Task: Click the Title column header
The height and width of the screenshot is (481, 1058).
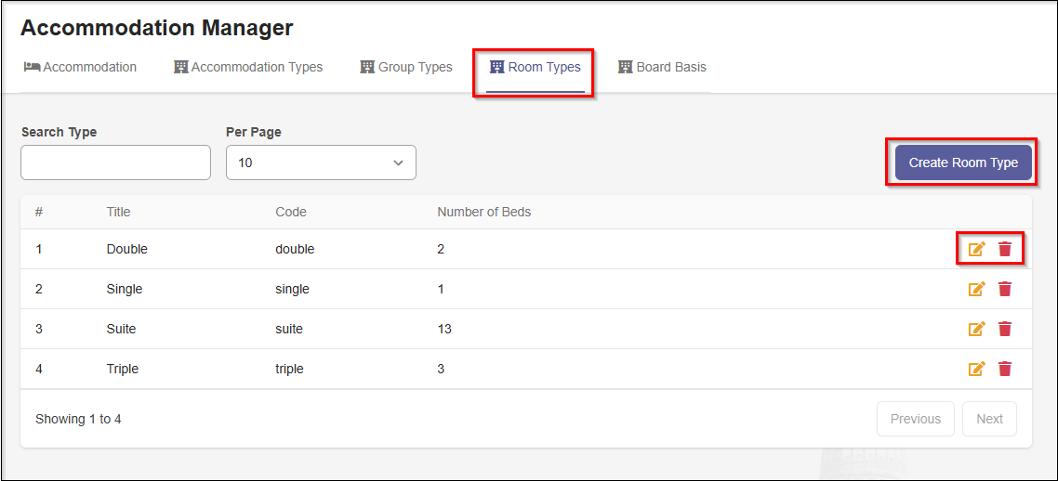Action: [119, 212]
